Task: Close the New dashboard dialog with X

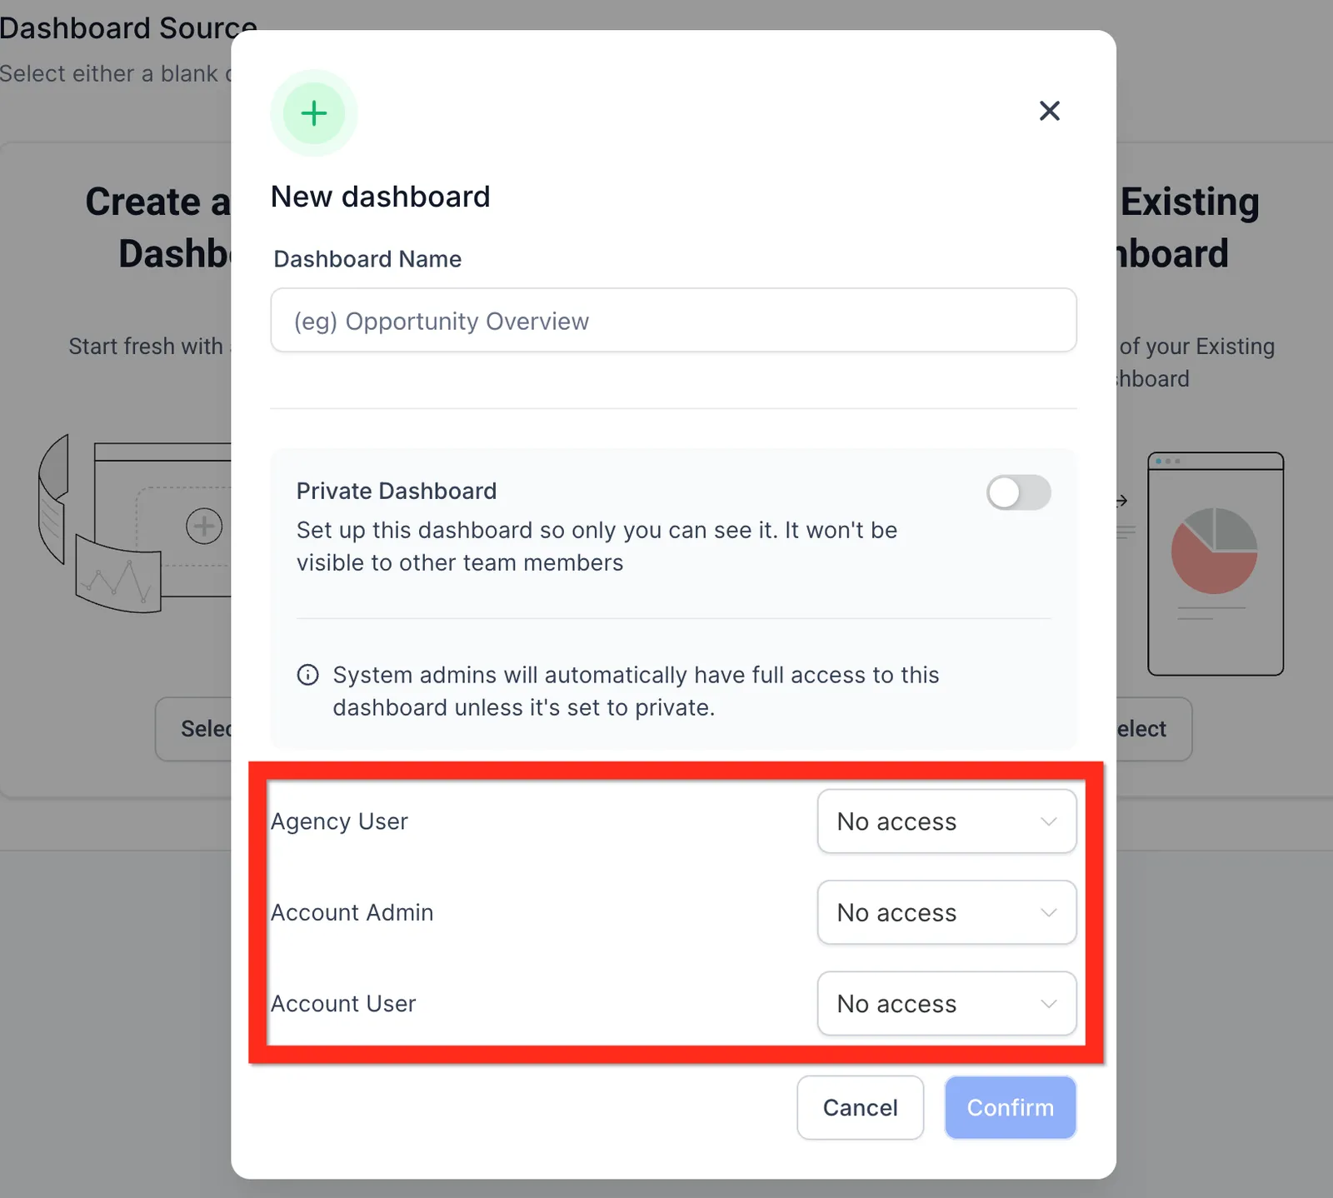Action: click(1050, 111)
